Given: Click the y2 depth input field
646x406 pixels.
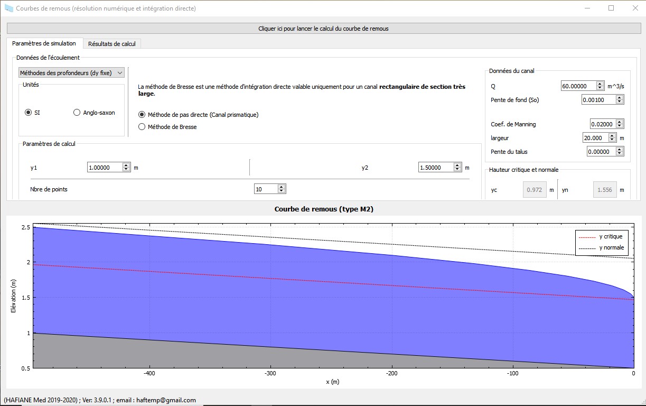Looking at the screenshot, I should (x=436, y=168).
